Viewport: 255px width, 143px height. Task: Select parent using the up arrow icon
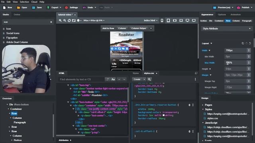116,48
